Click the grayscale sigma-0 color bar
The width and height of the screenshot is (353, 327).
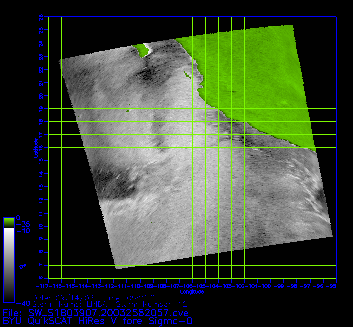coord(8,265)
